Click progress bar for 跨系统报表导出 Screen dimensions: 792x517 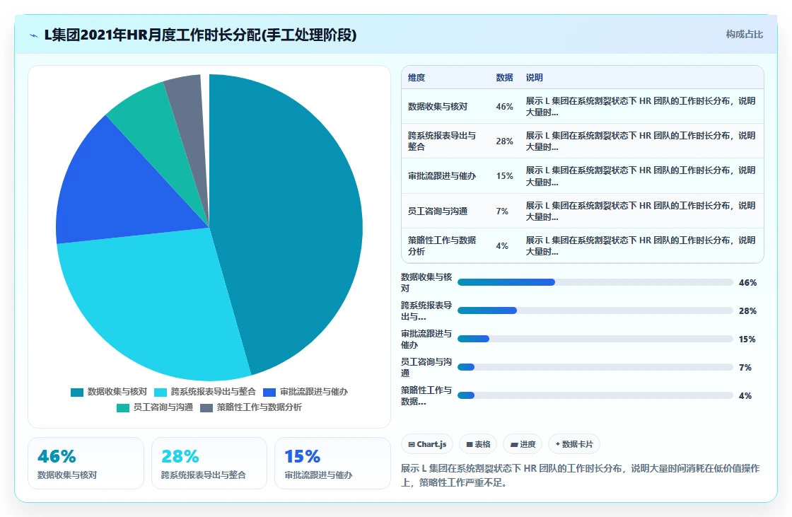[x=595, y=310]
